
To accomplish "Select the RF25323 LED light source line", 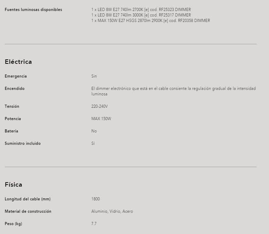I will click(141, 10).
